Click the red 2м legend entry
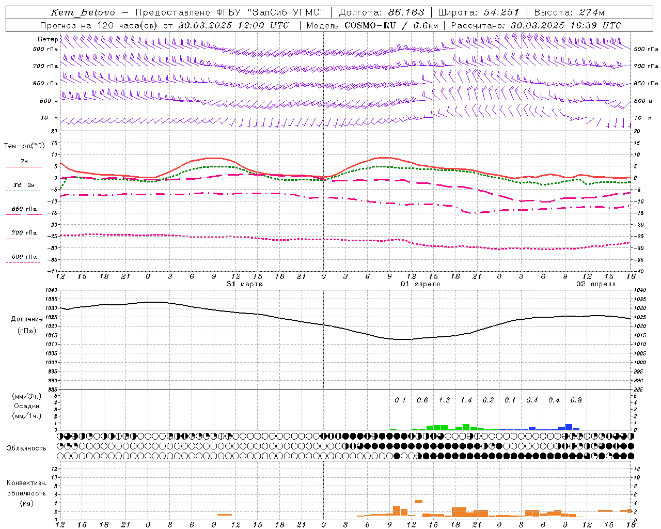This screenshot has height=529, width=661. [x=24, y=162]
